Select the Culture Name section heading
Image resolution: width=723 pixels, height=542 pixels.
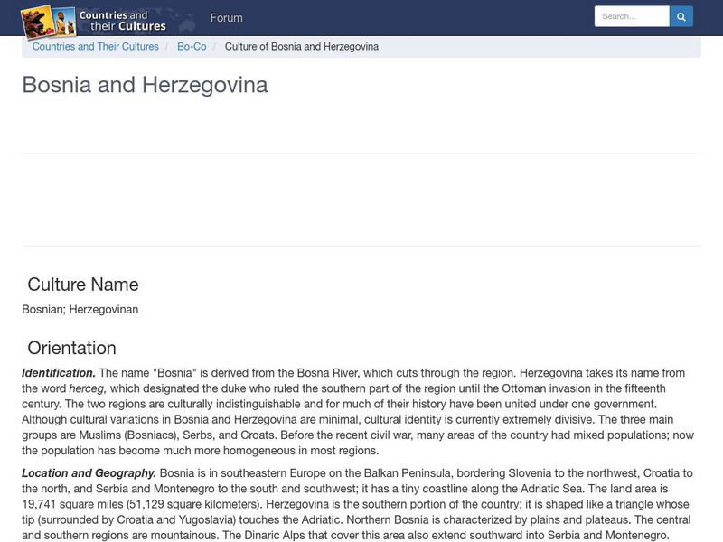pyautogui.click(x=81, y=285)
